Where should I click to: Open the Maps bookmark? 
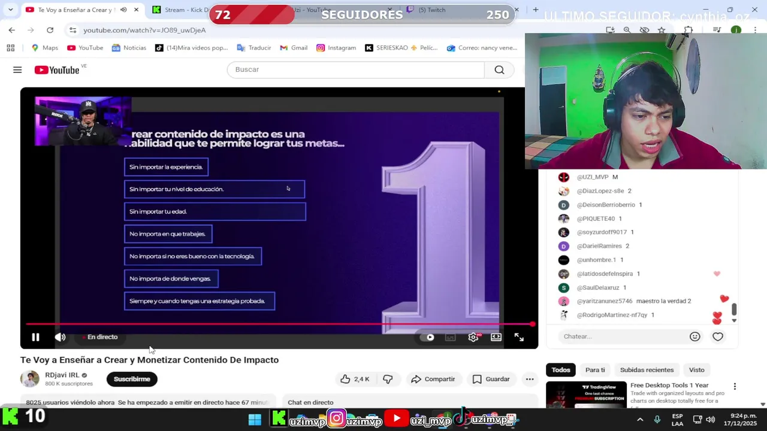pyautogui.click(x=45, y=48)
